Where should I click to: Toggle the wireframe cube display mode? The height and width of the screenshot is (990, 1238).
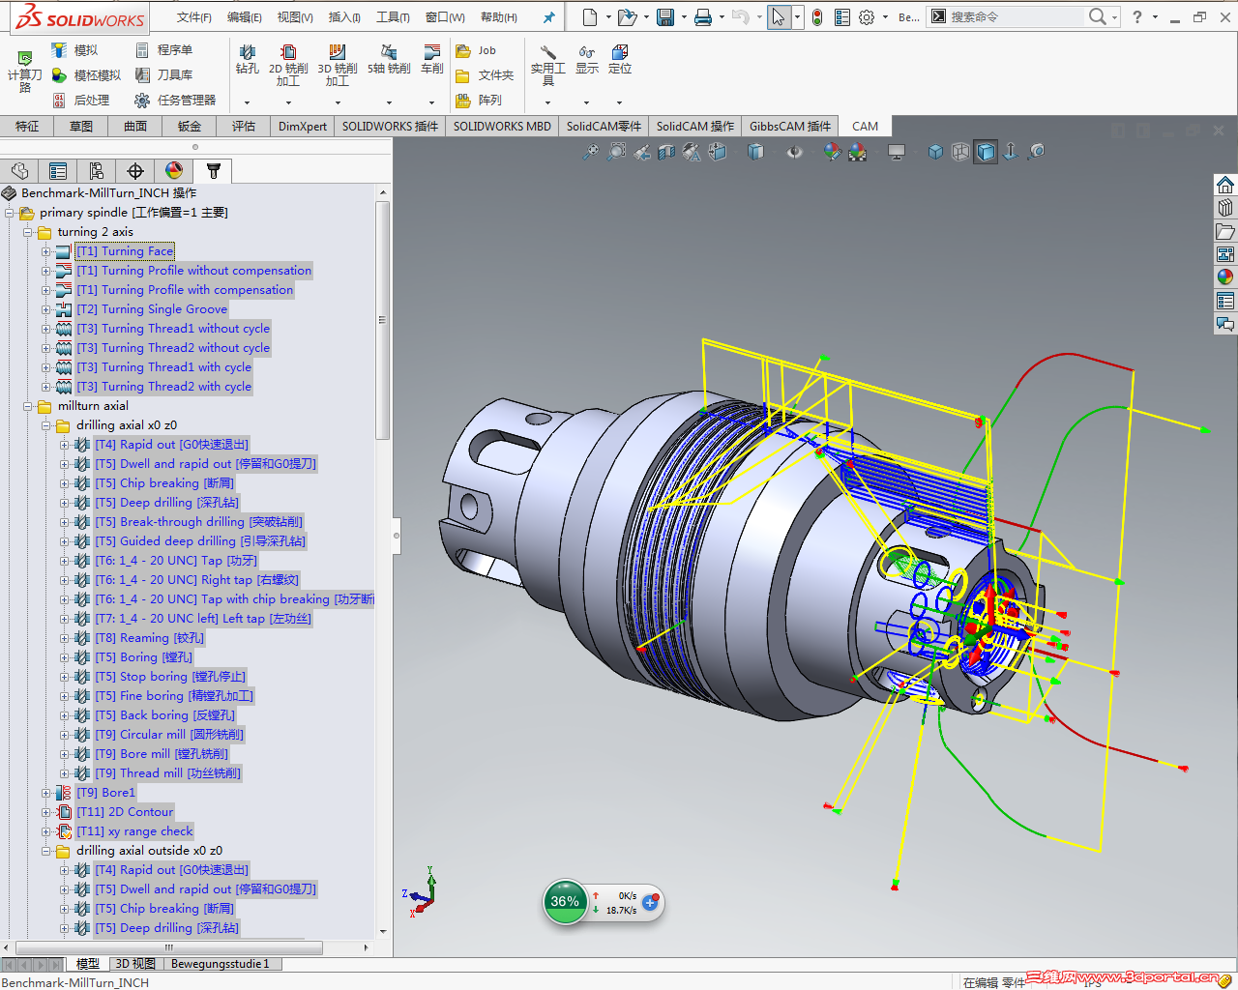click(960, 152)
